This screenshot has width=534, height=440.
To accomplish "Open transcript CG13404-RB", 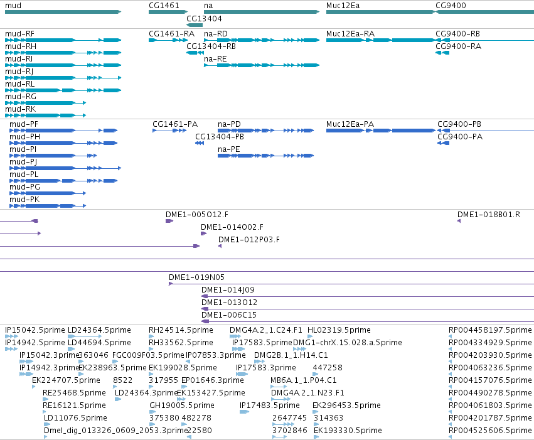I will [195, 53].
